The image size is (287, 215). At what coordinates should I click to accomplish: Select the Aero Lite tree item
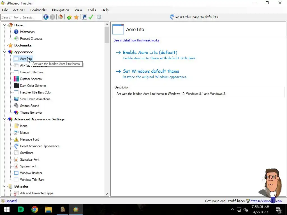(x=26, y=59)
